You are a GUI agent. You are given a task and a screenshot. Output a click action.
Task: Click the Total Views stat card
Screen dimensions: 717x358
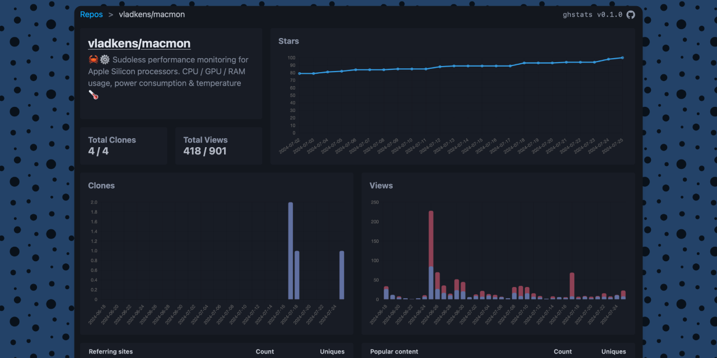[x=218, y=145]
